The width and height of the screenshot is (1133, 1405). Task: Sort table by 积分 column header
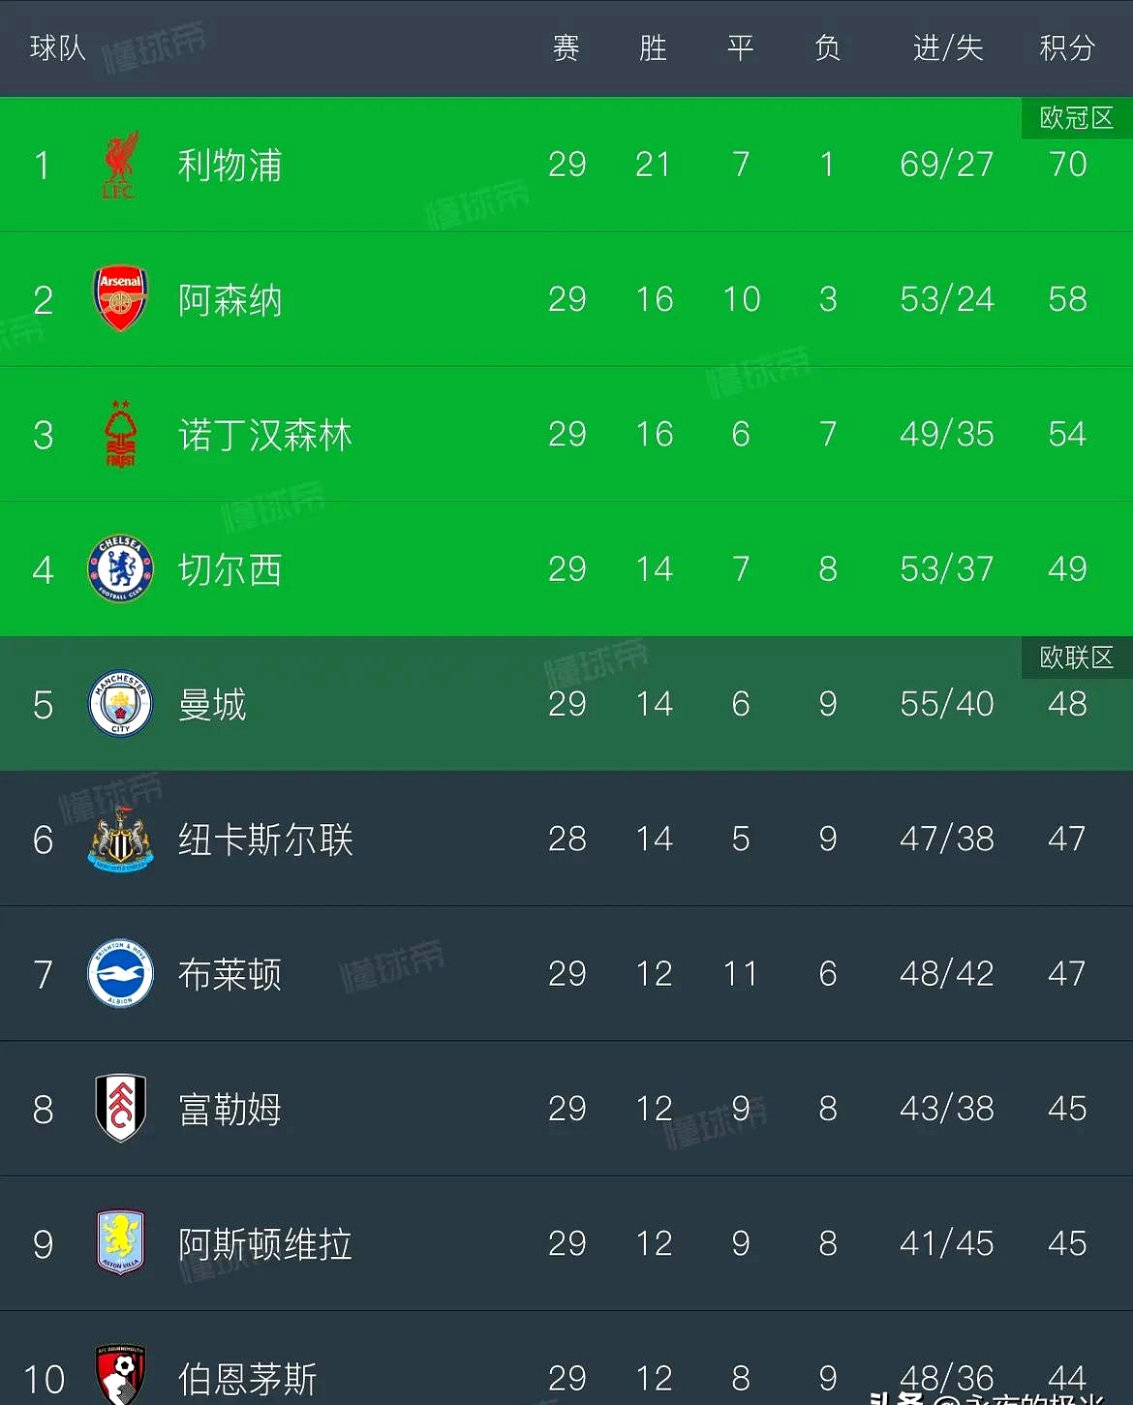click(x=1066, y=47)
